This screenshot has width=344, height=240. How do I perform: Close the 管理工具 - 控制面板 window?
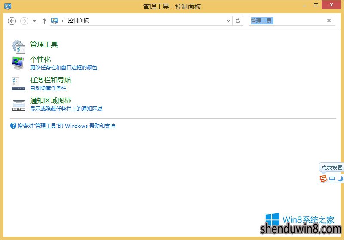click(331, 5)
